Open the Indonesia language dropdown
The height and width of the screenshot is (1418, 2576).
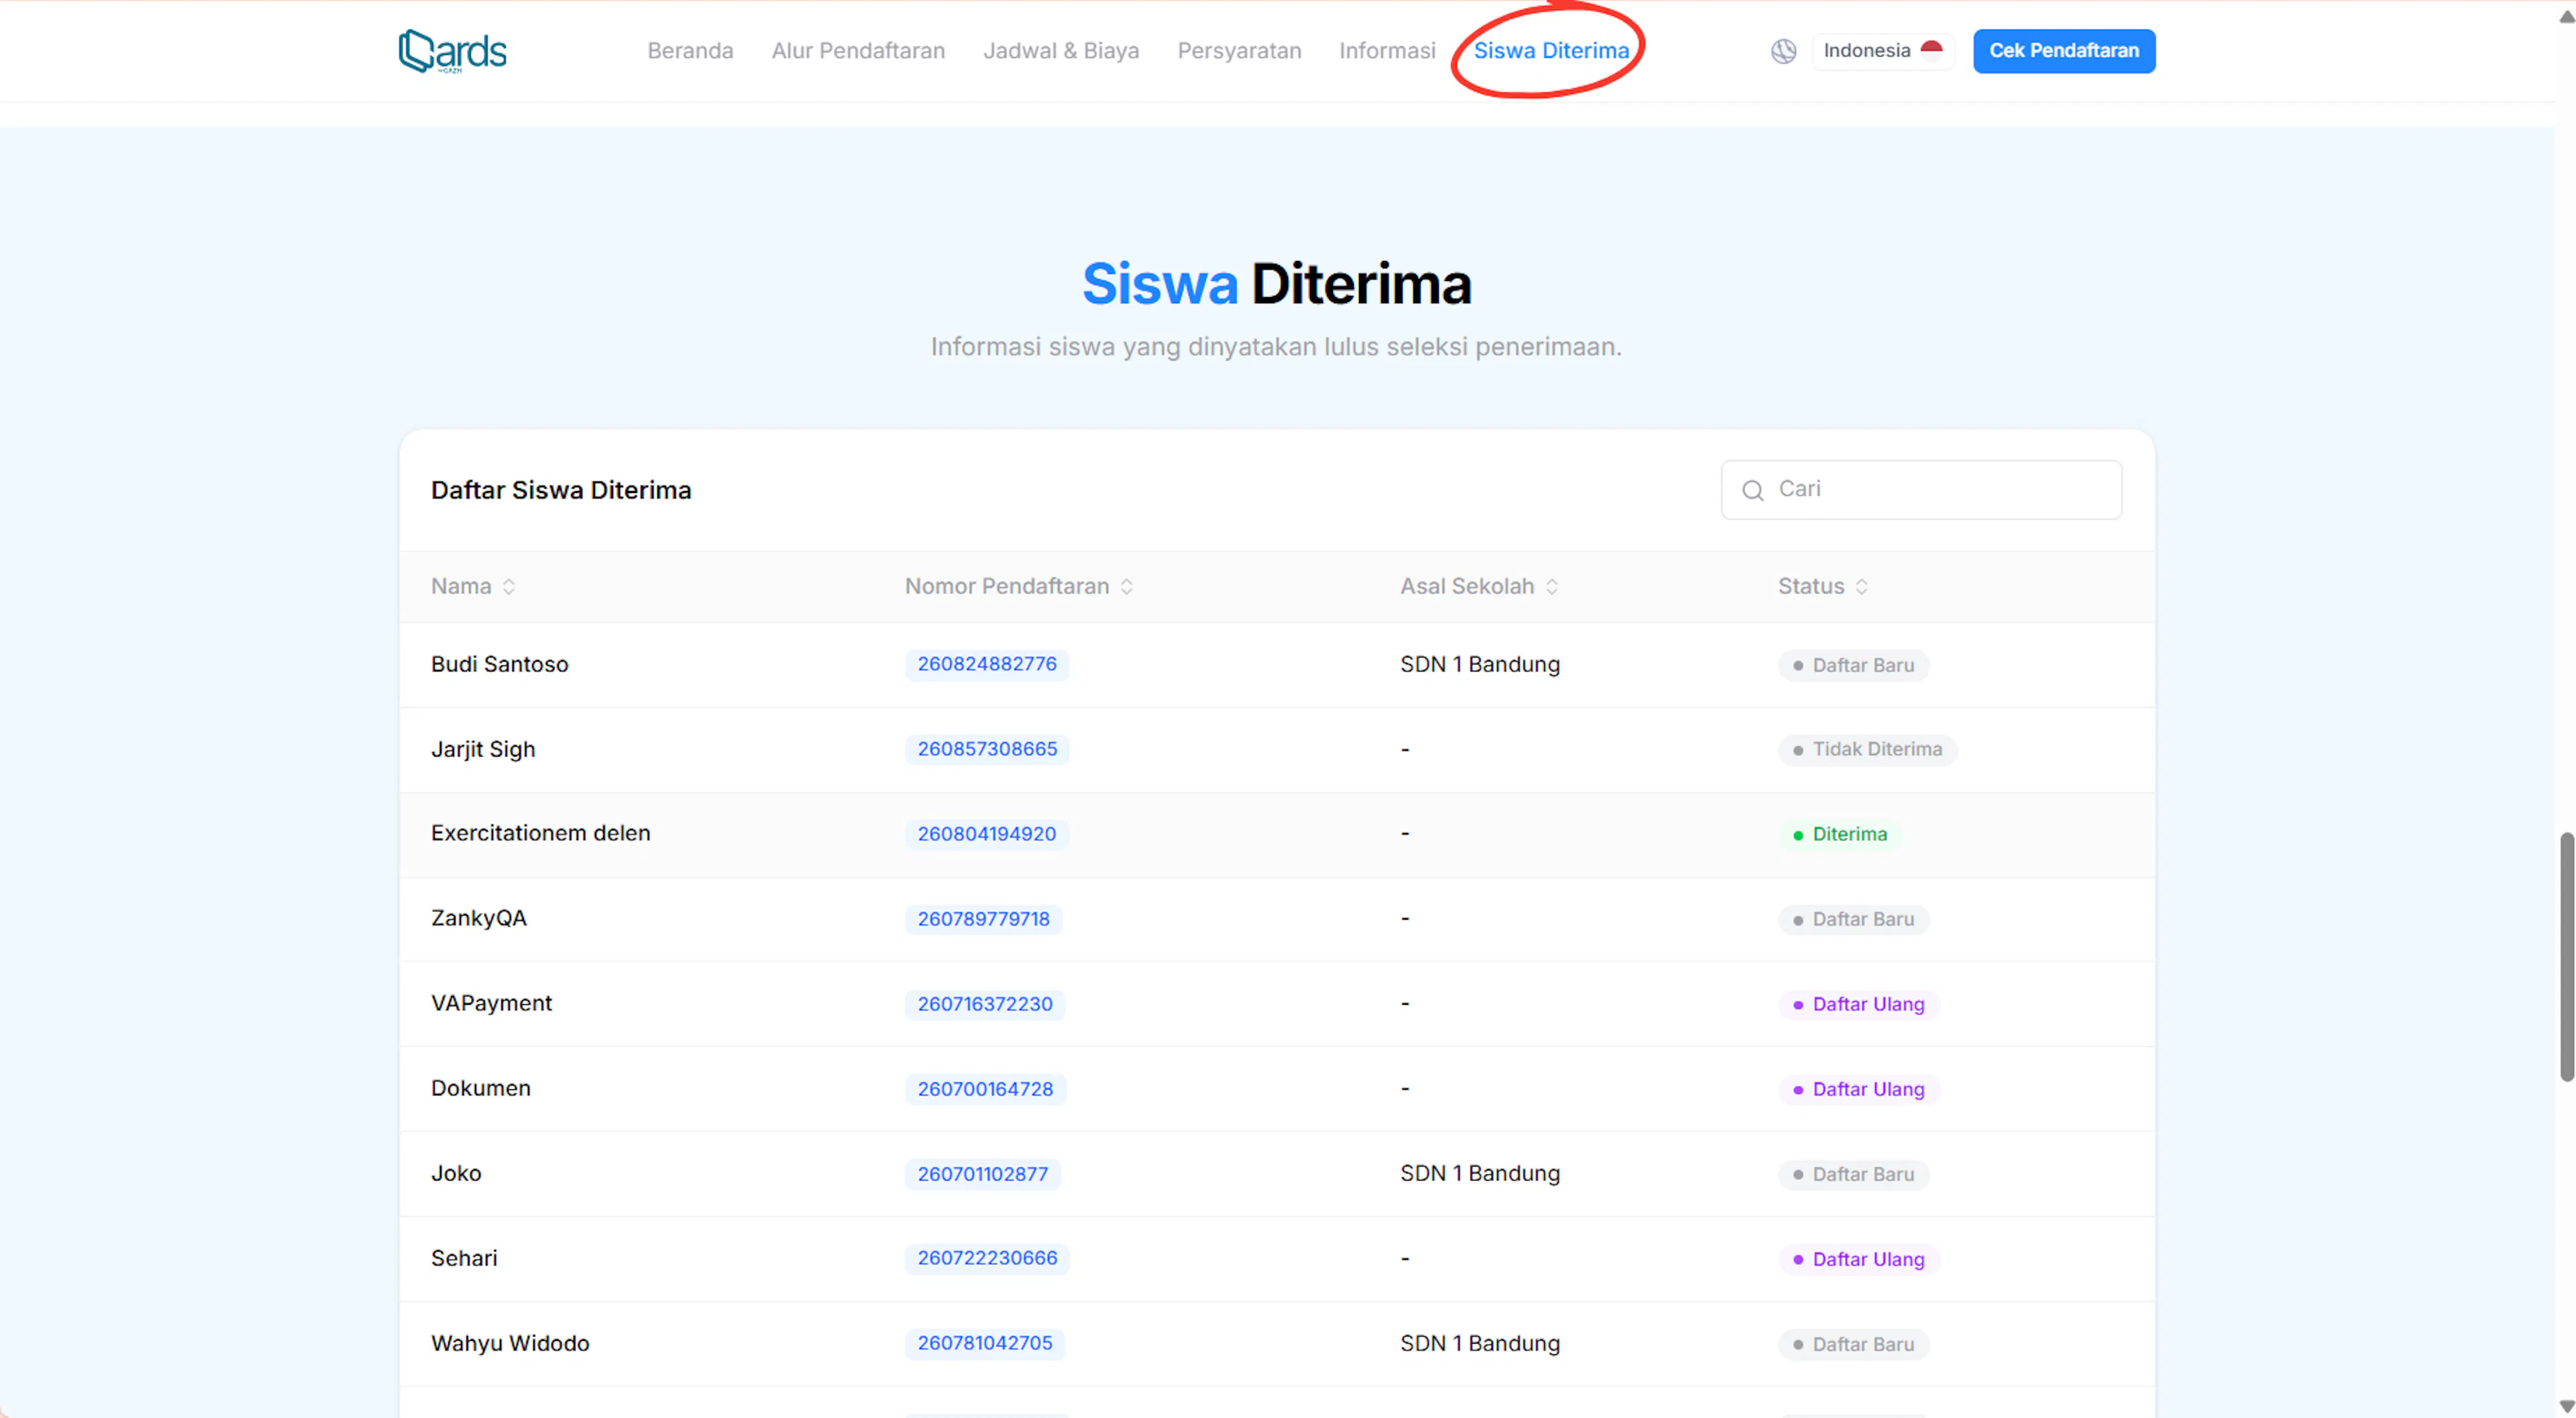coord(1882,51)
